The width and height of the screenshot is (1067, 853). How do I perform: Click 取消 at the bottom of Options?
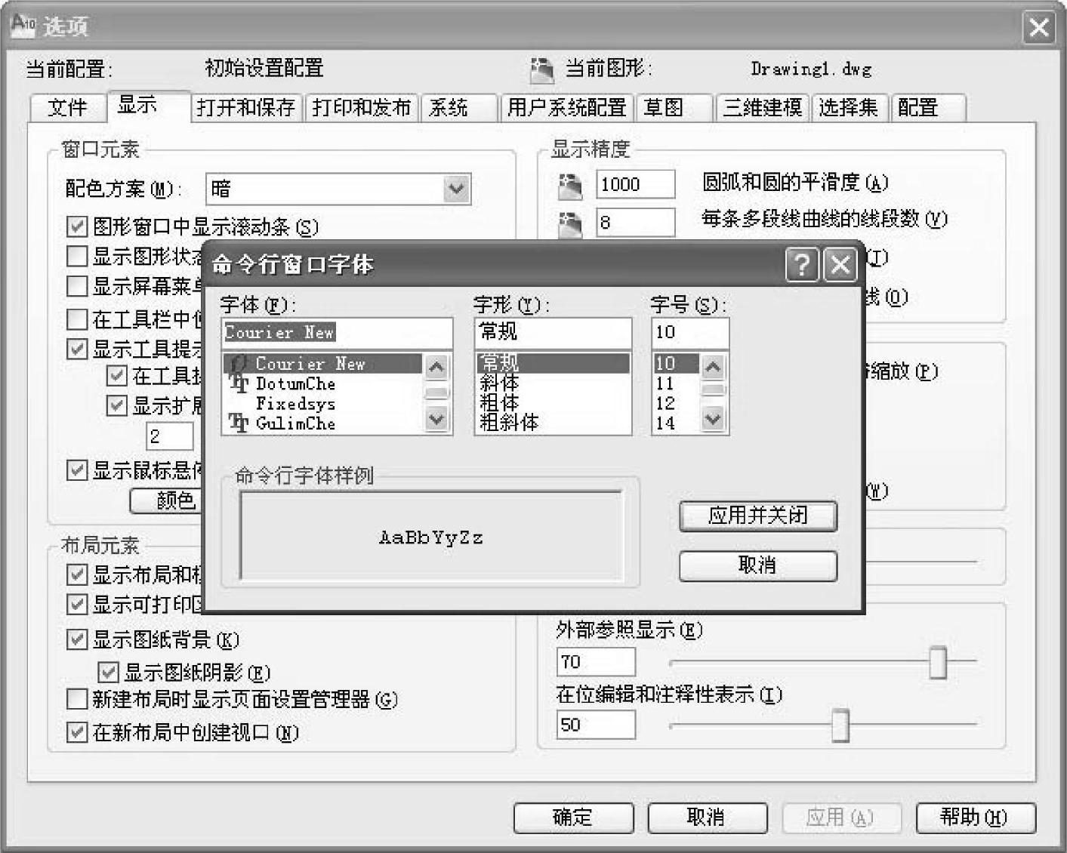pyautogui.click(x=708, y=818)
